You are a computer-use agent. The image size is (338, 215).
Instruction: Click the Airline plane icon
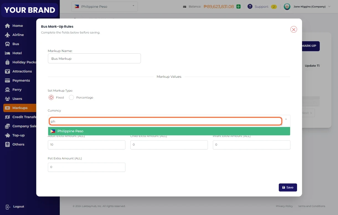(x=7, y=35)
